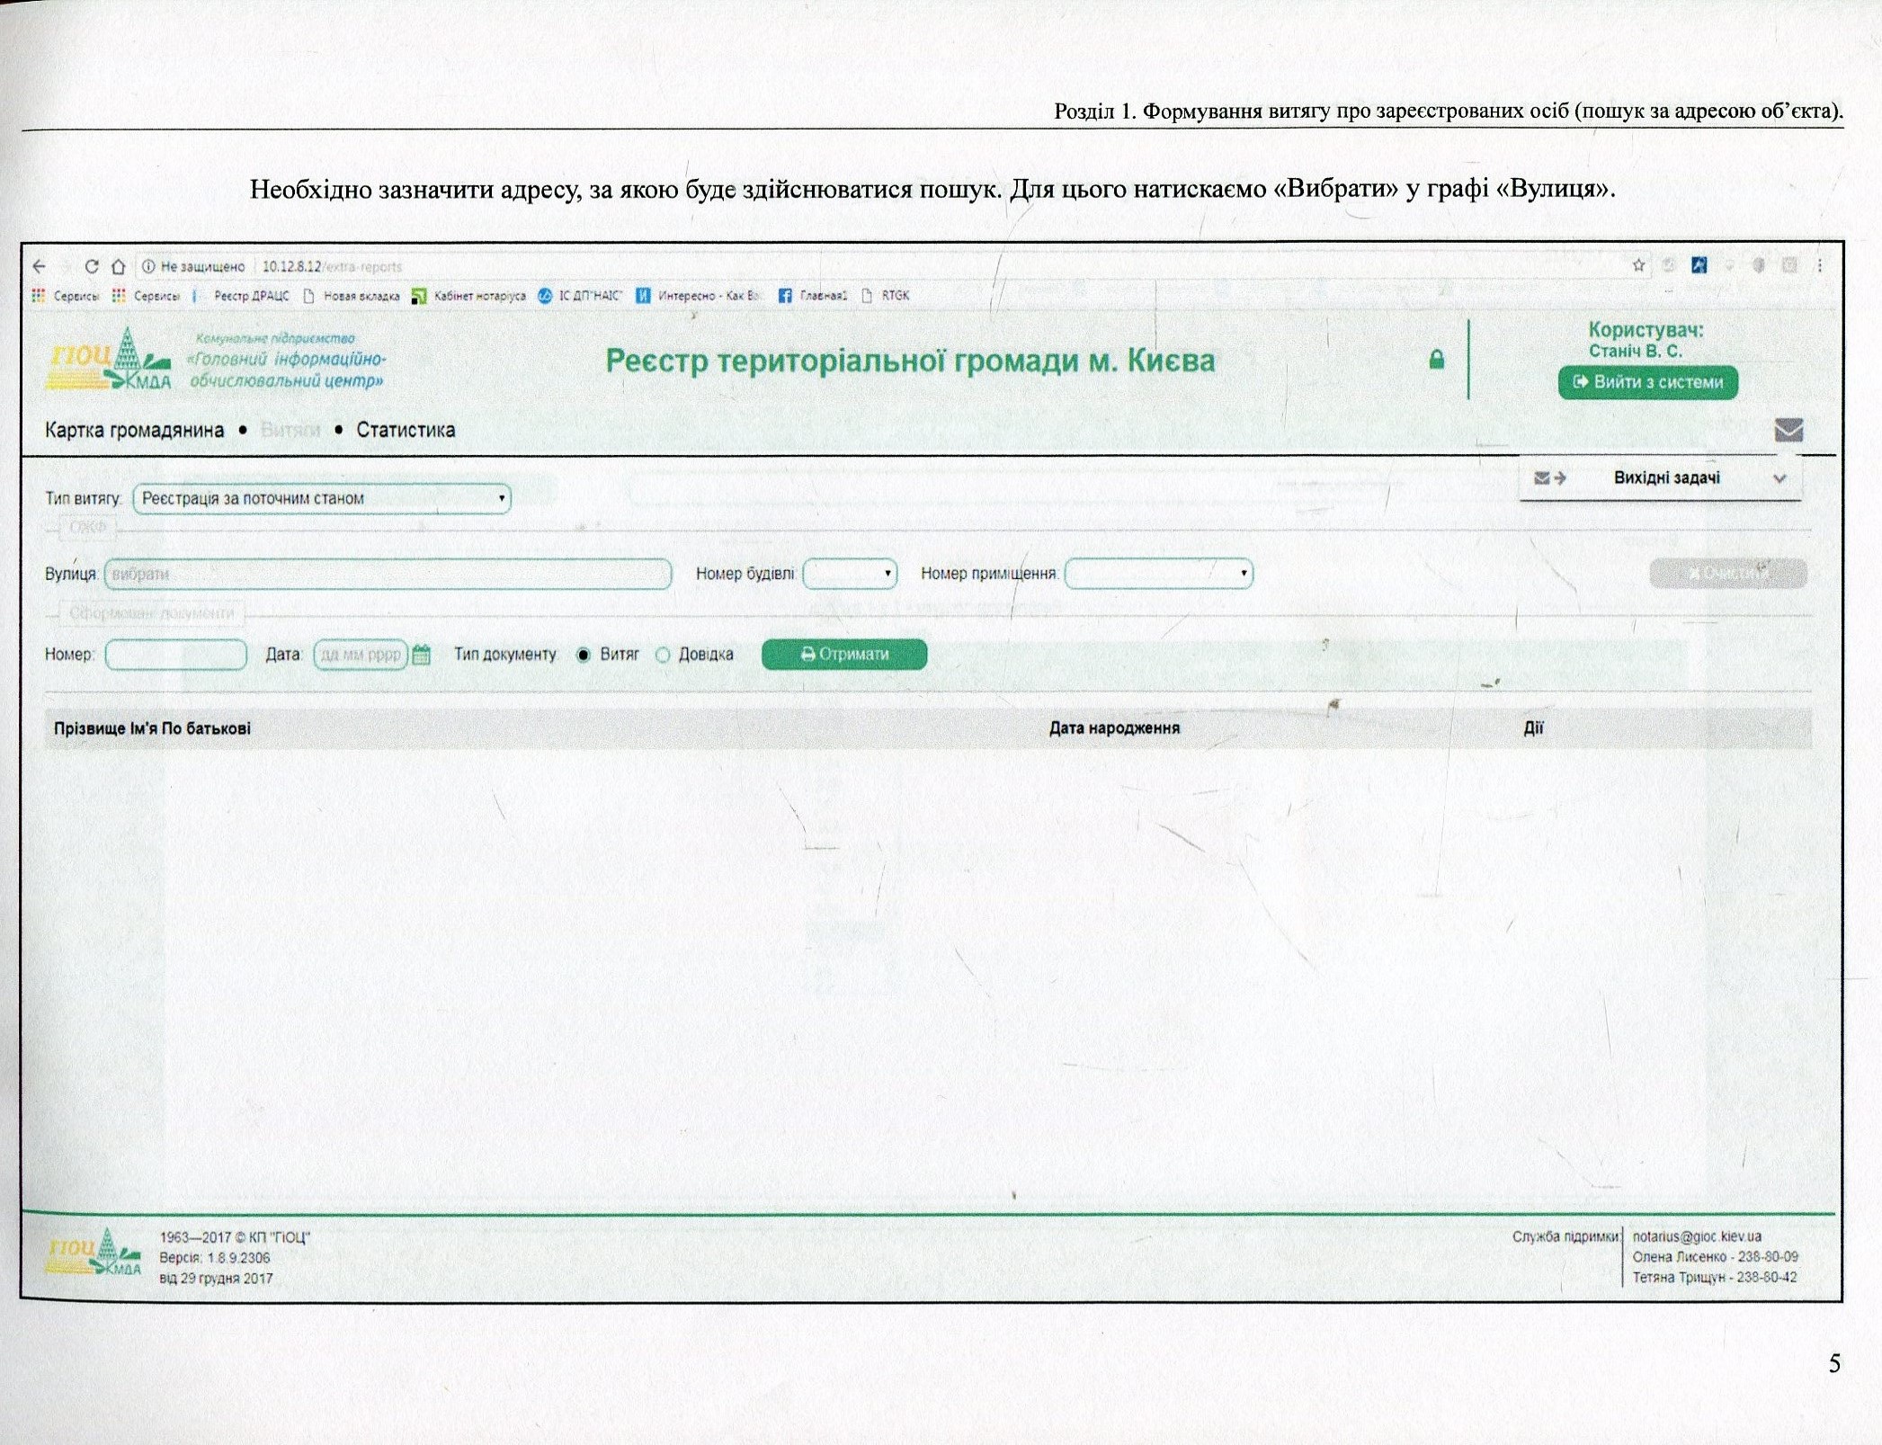Click the green lock icon in header
Viewport: 1882px width, 1445px height.
pos(1437,360)
